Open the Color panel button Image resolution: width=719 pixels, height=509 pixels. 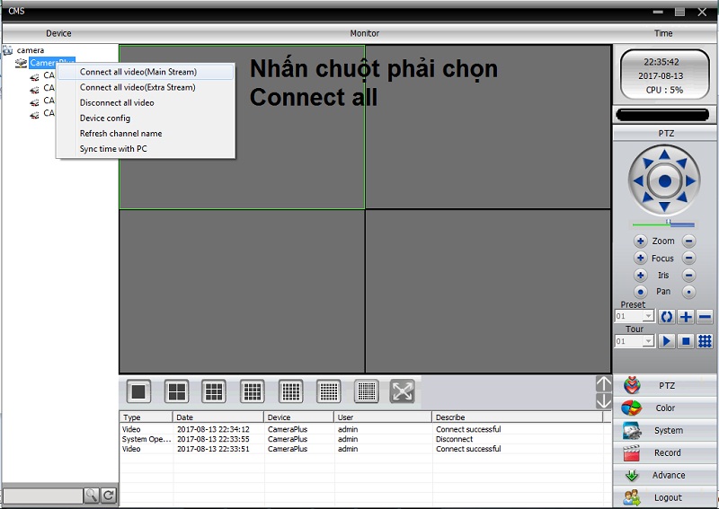coord(665,408)
